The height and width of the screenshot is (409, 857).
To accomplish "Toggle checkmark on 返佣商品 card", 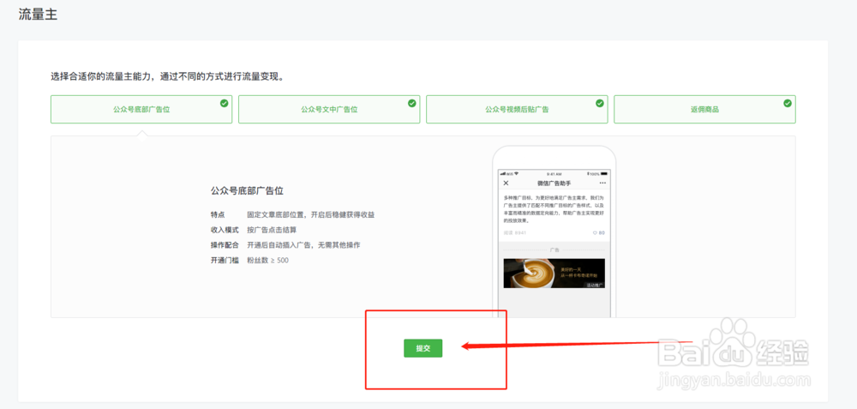I will pyautogui.click(x=788, y=103).
